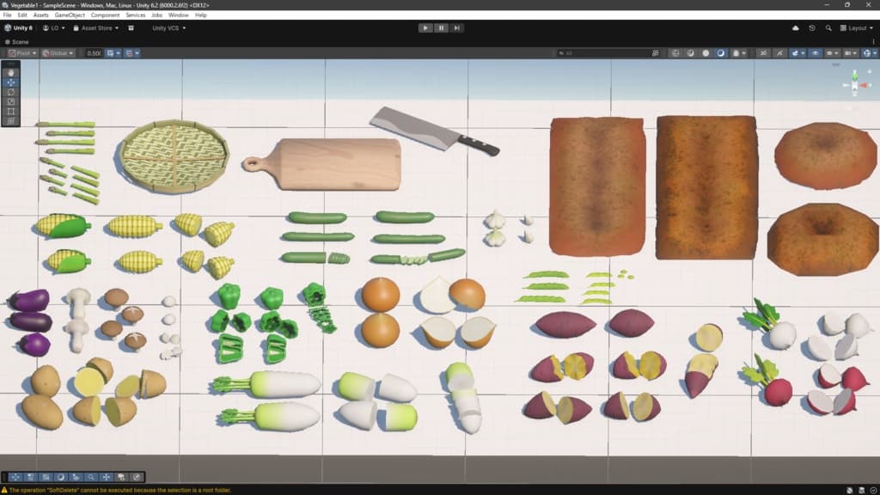Toggle scene visibility eye button
The height and width of the screenshot is (495, 880).
point(815,53)
